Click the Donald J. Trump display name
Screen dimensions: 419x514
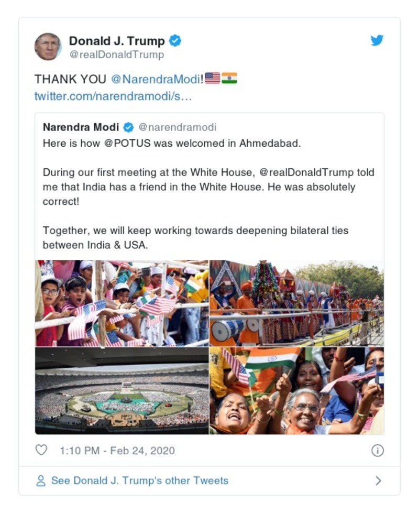[117, 41]
